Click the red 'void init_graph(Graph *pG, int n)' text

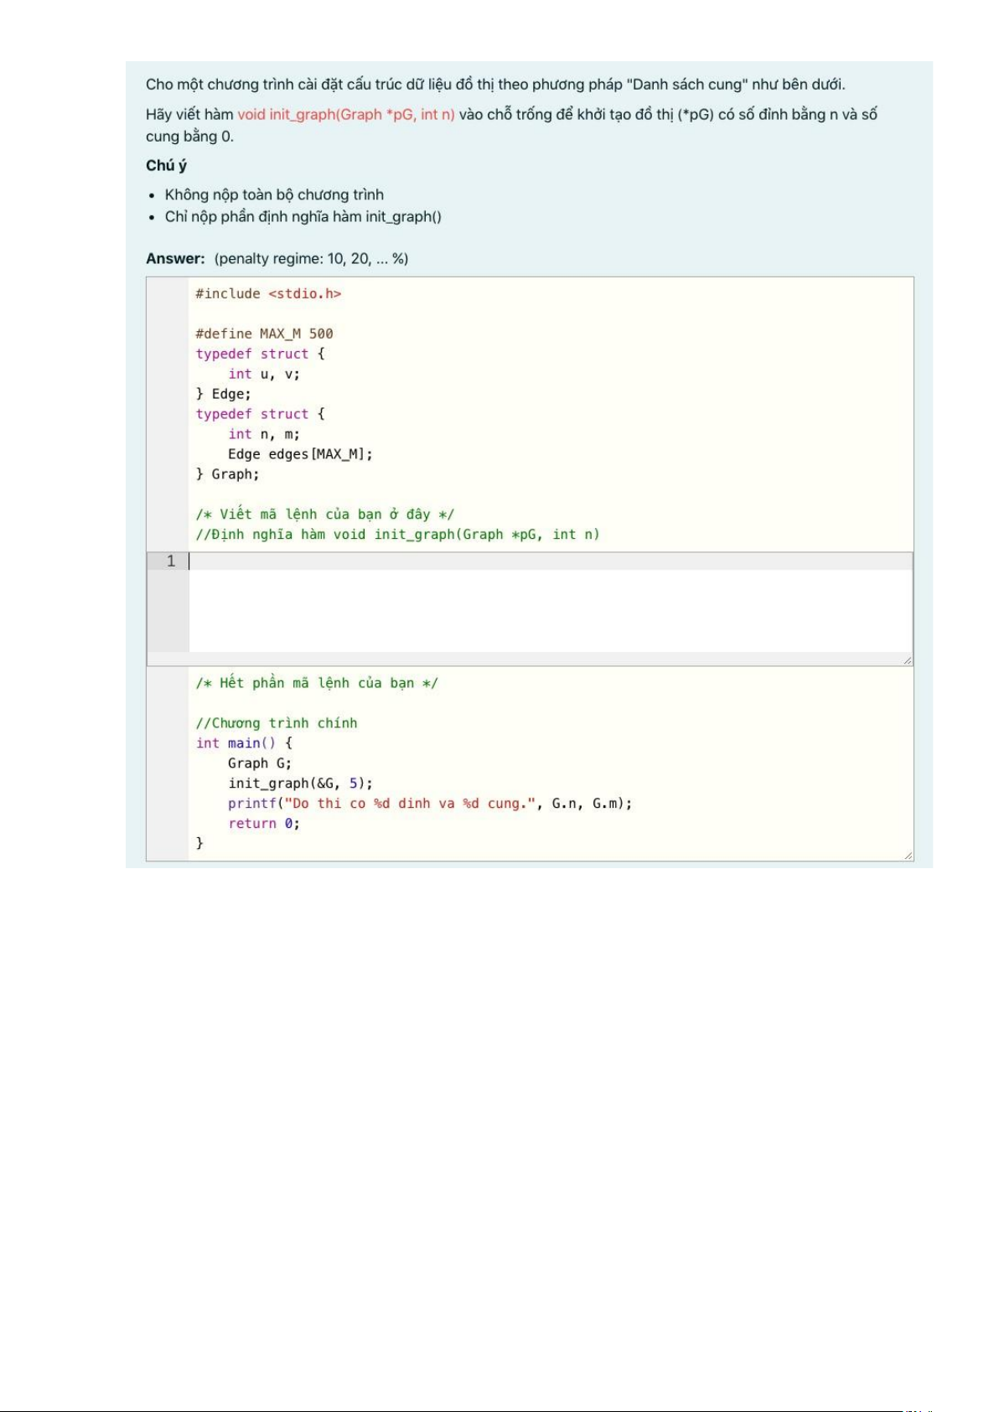[x=346, y=115]
